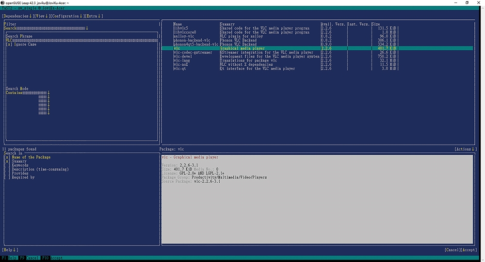Open the Dependencies menu

(x=17, y=16)
